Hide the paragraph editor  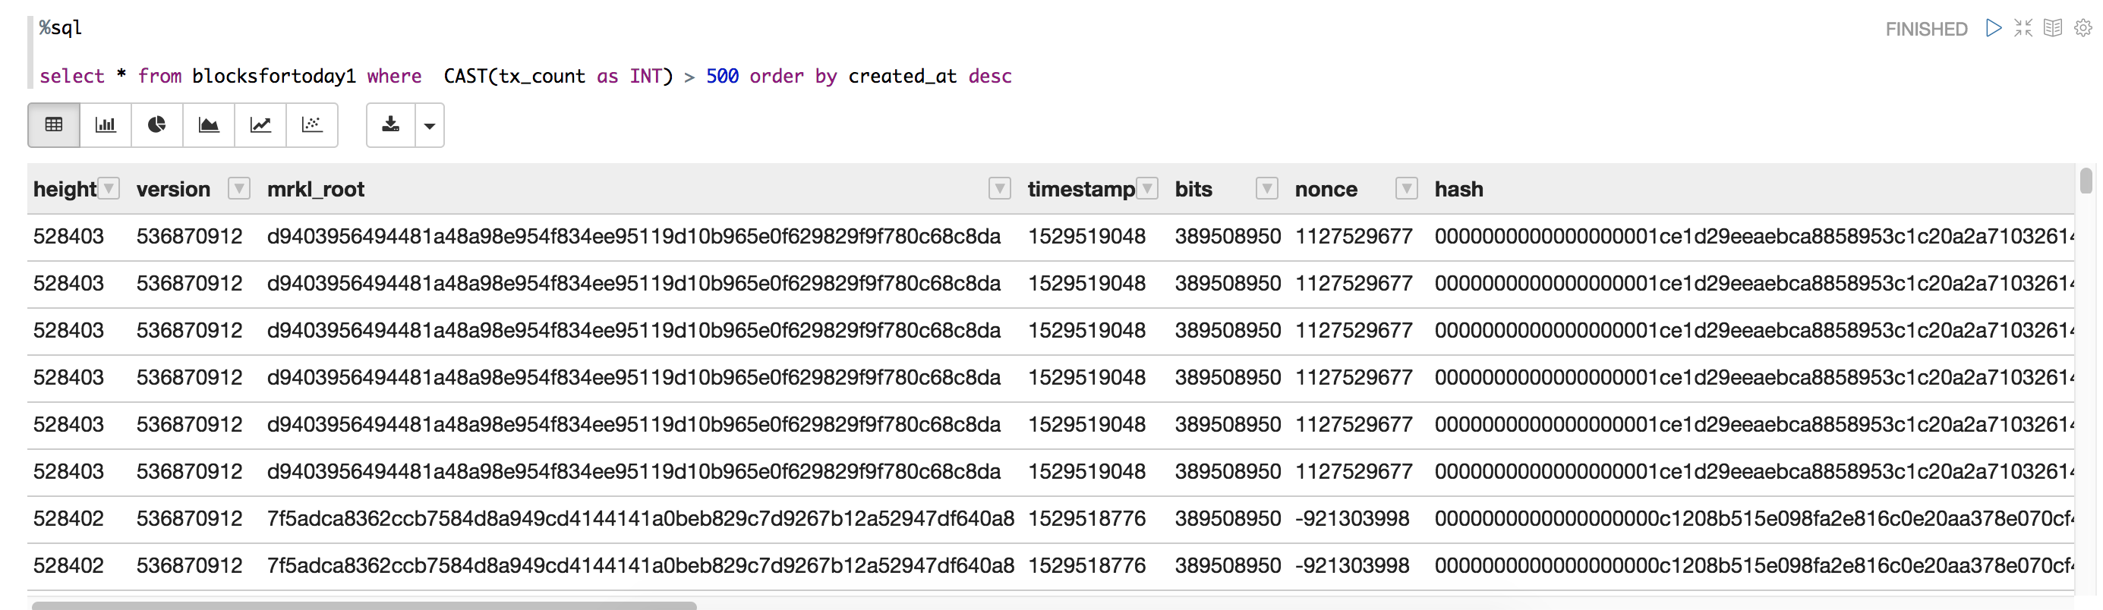coord(2023,29)
